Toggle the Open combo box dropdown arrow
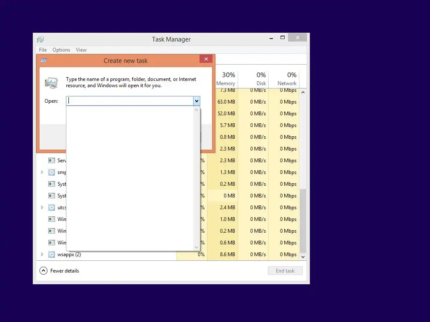Viewport: 430px width, 322px height. [x=197, y=101]
